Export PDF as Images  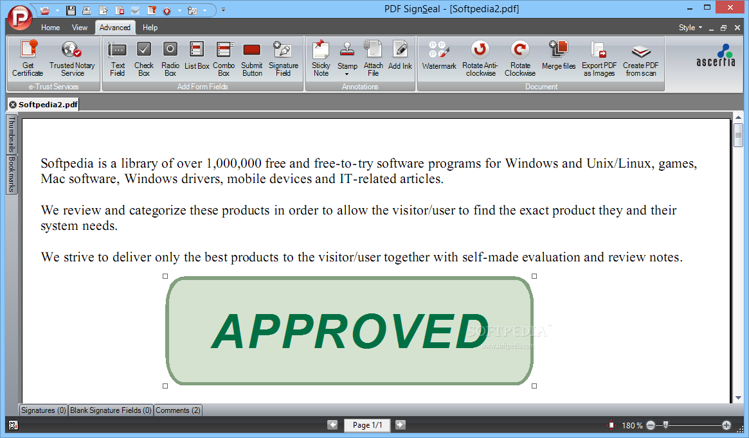tap(599, 58)
